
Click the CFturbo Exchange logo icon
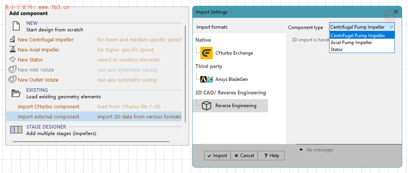(207, 53)
